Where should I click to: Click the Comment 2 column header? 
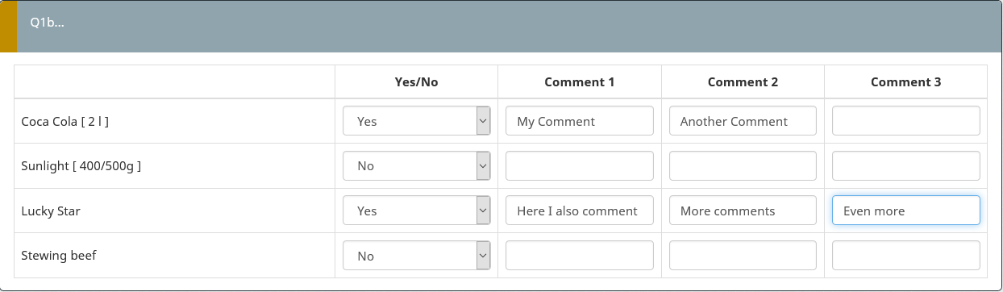[743, 81]
